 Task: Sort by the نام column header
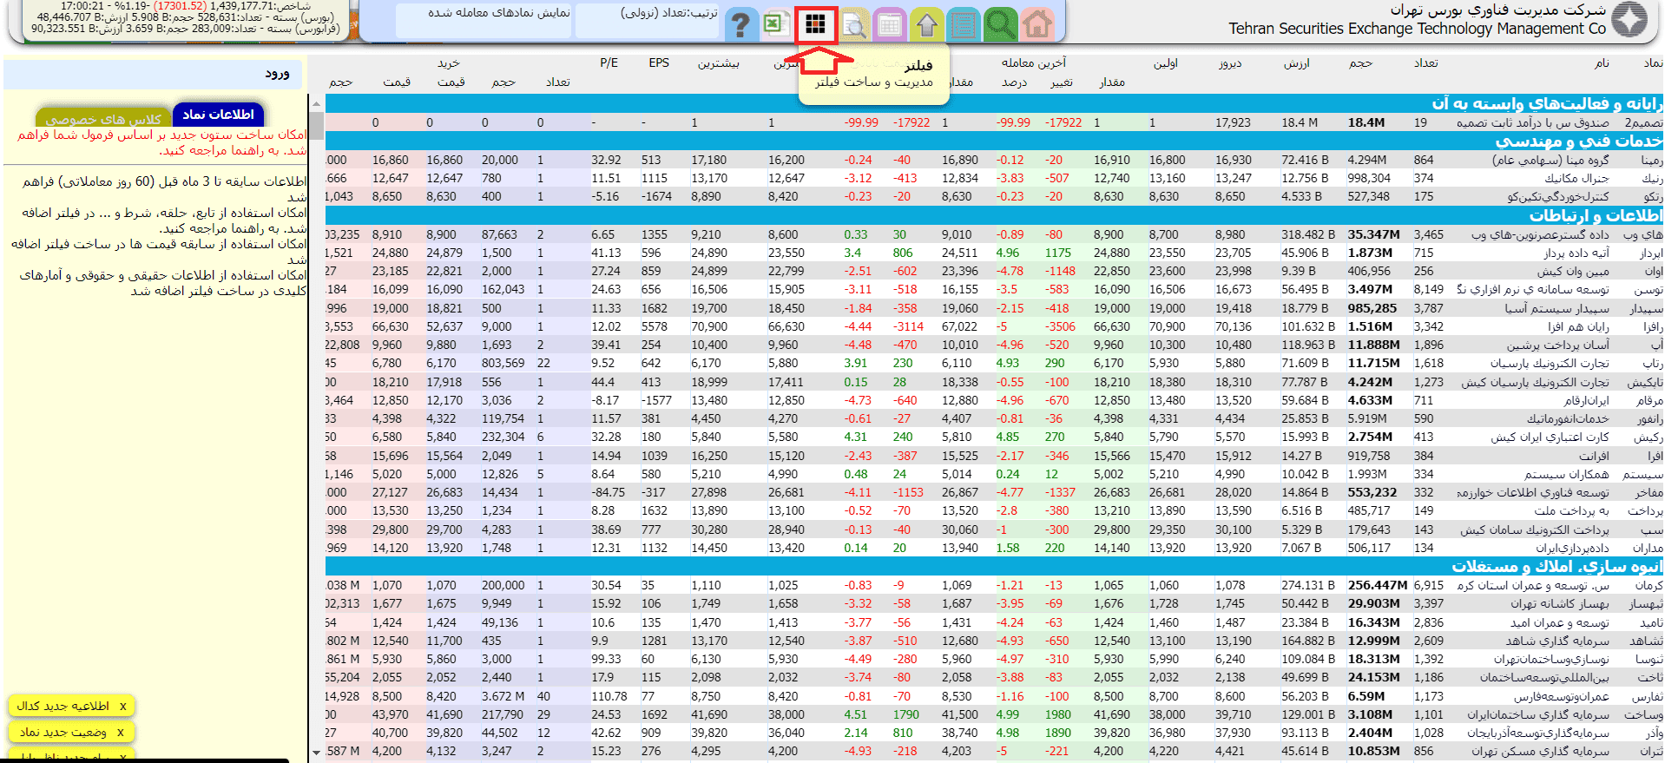(x=1602, y=62)
